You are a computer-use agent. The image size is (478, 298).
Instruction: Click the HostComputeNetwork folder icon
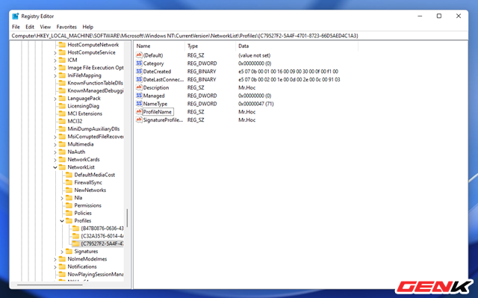62,45
